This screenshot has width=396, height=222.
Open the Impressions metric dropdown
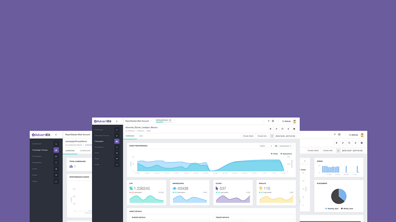point(286,146)
